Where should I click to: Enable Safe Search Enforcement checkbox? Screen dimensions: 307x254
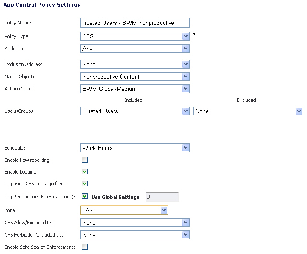(85, 247)
